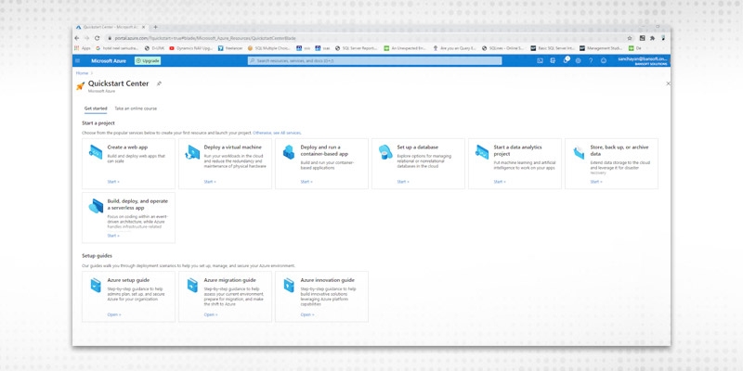Viewport: 743px width, 371px height.
Task: Click the Microsoft Azure header title
Action: (109, 60)
